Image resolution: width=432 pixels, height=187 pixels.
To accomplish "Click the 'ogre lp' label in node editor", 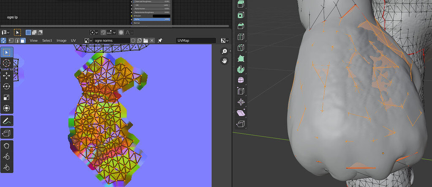I will (13, 17).
